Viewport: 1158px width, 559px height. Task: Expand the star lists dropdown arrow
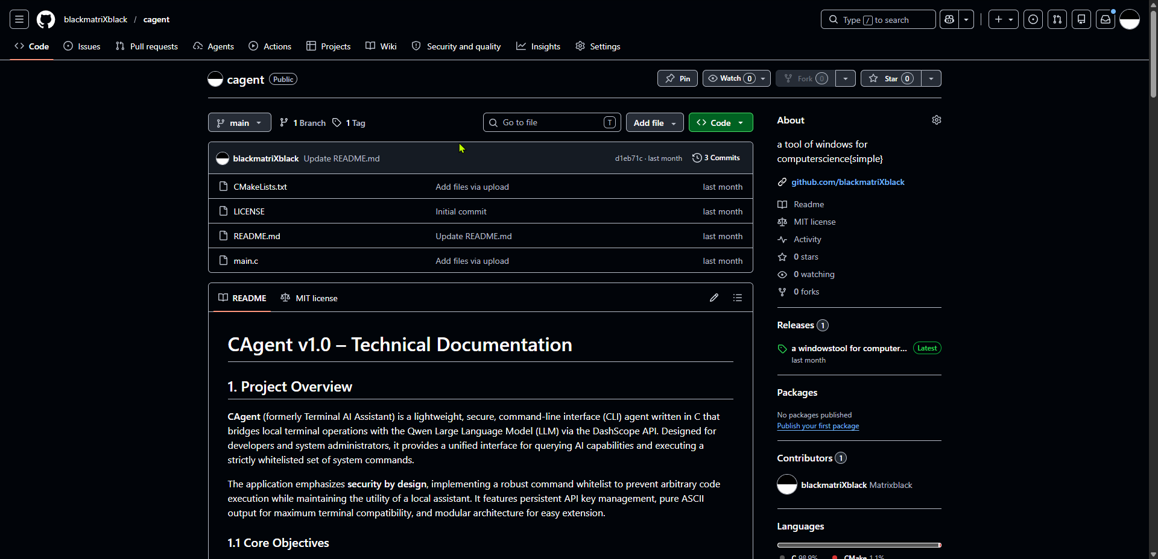pyautogui.click(x=931, y=78)
